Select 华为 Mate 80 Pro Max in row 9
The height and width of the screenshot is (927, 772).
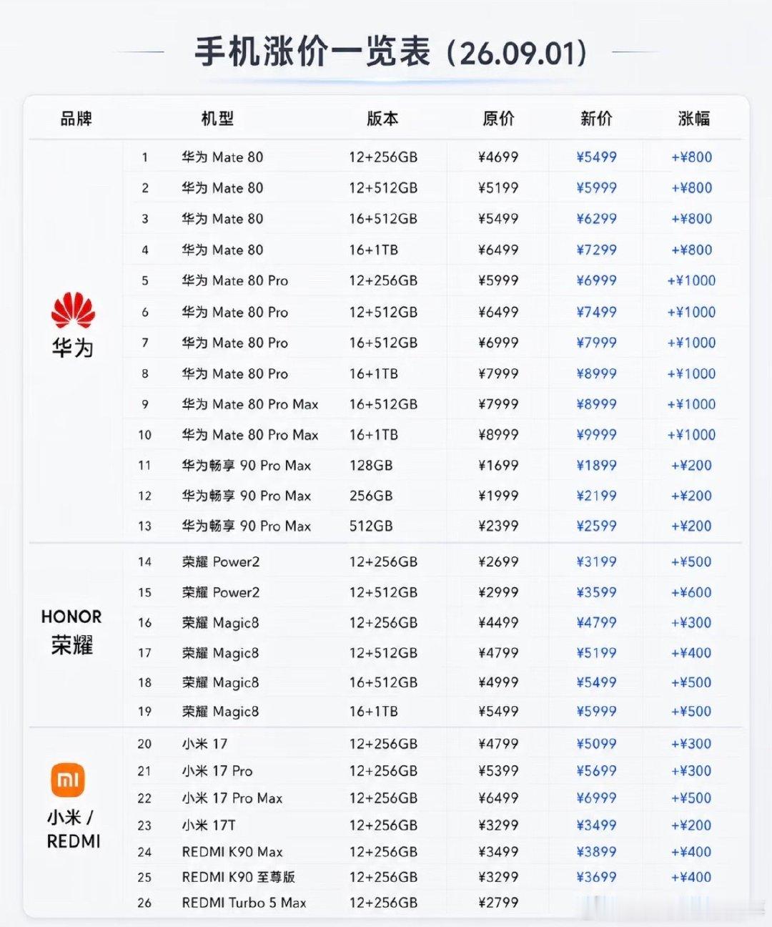(x=250, y=405)
